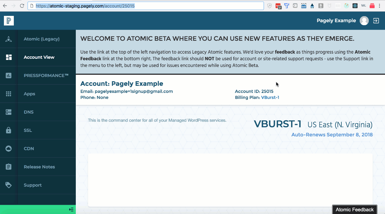The image size is (385, 214).
Task: Click the Support tag icon
Action: point(9,185)
